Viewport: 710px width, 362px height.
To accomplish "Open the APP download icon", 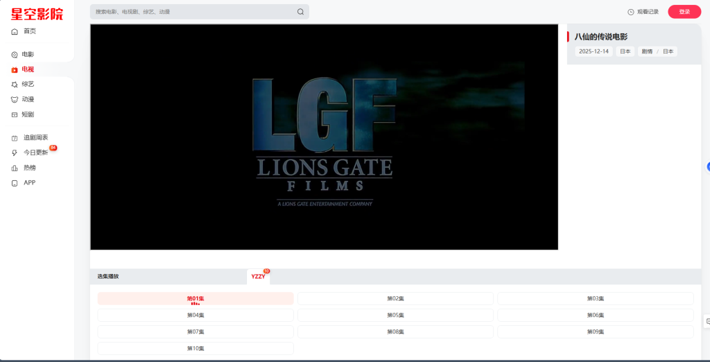I will coord(15,183).
